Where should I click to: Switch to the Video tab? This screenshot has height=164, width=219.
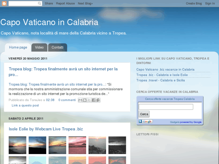(39, 48)
